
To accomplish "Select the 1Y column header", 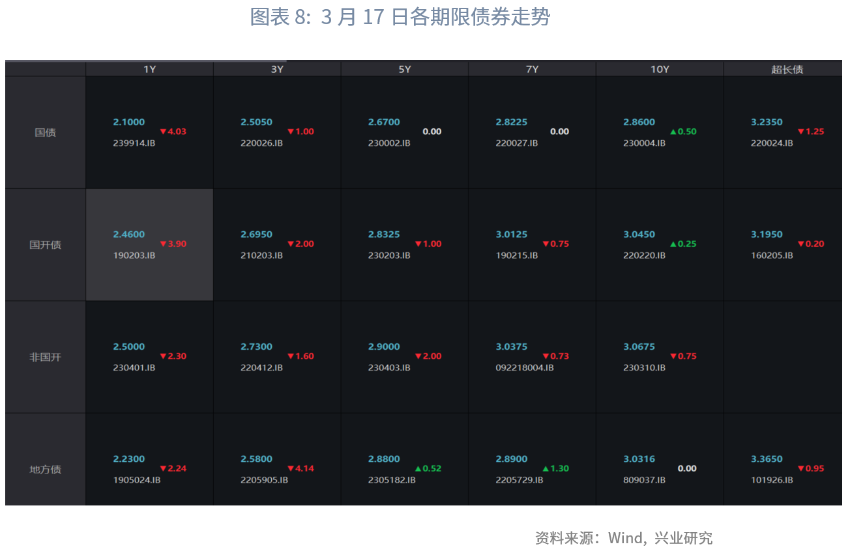I will click(x=149, y=69).
